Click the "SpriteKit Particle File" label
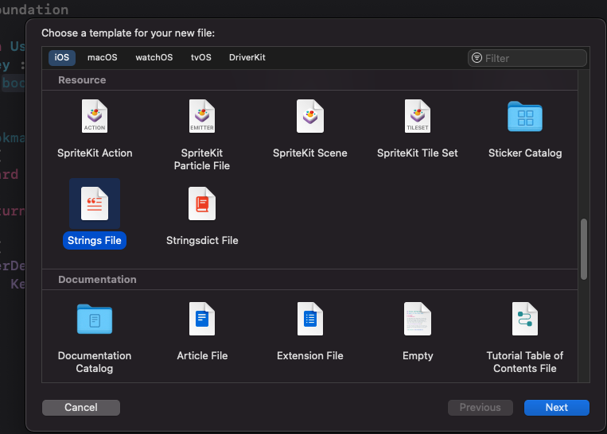Image resolution: width=607 pixels, height=434 pixels. coord(202,159)
